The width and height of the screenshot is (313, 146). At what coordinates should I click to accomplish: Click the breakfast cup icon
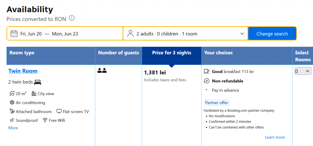click(x=207, y=71)
